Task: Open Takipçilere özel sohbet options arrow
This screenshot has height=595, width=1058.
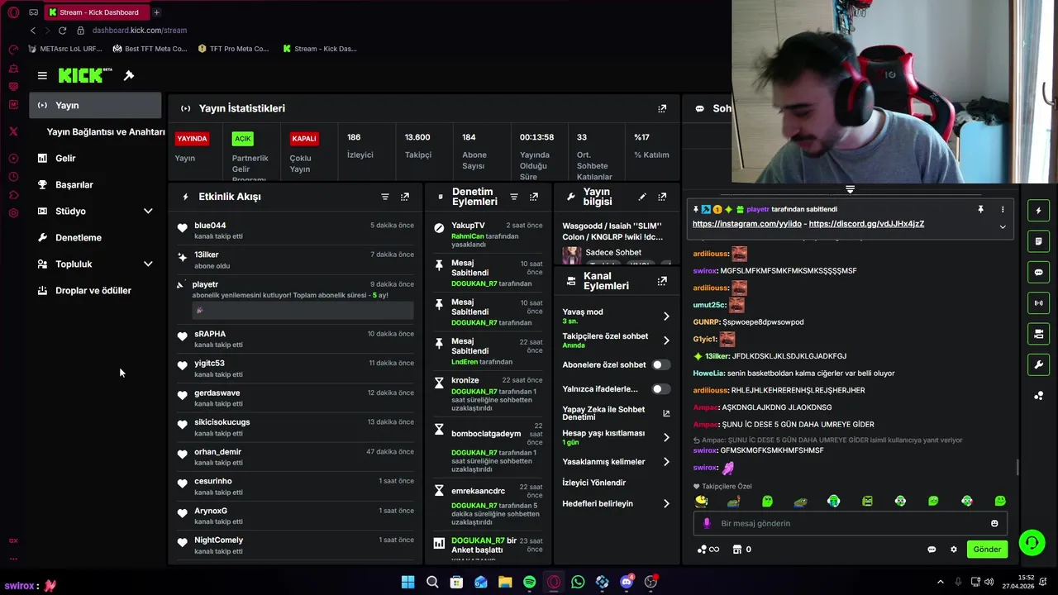Action: 666,340
